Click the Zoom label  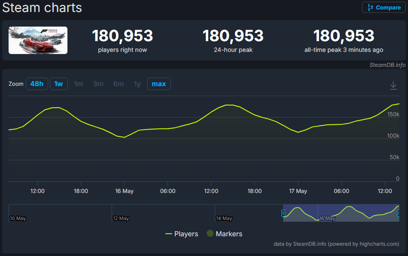16,84
